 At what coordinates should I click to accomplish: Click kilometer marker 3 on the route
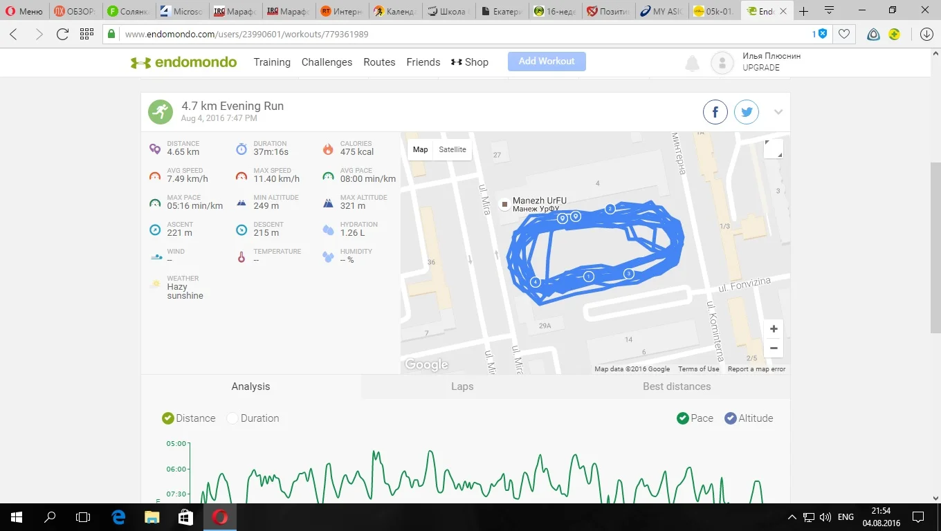[628, 274]
